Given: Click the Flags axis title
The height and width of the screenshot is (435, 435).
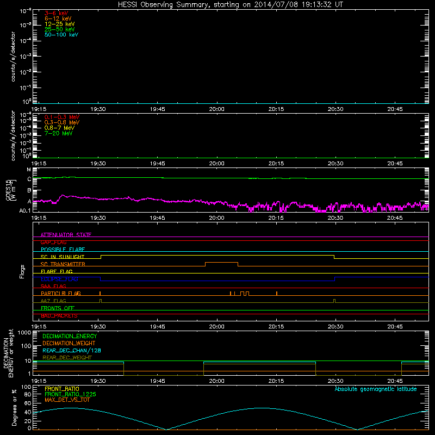Looking at the screenshot, I should 22,271.
